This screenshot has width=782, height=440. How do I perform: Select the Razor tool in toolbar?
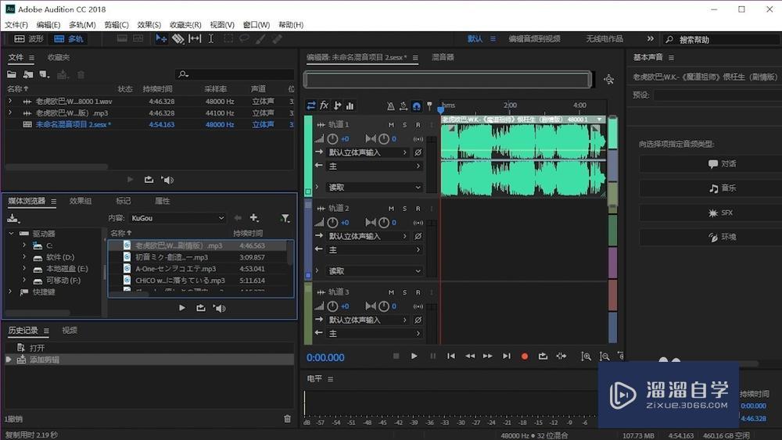point(178,39)
